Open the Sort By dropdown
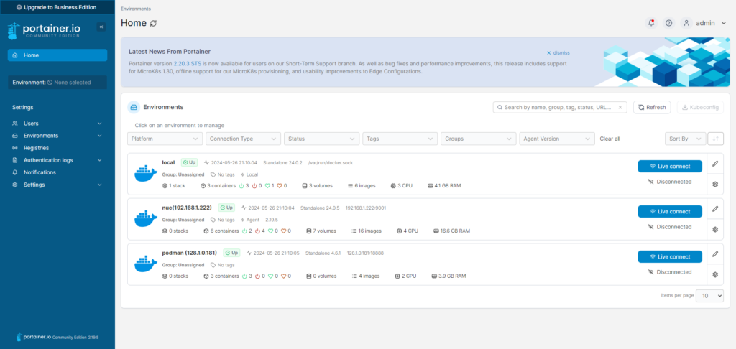 [685, 139]
